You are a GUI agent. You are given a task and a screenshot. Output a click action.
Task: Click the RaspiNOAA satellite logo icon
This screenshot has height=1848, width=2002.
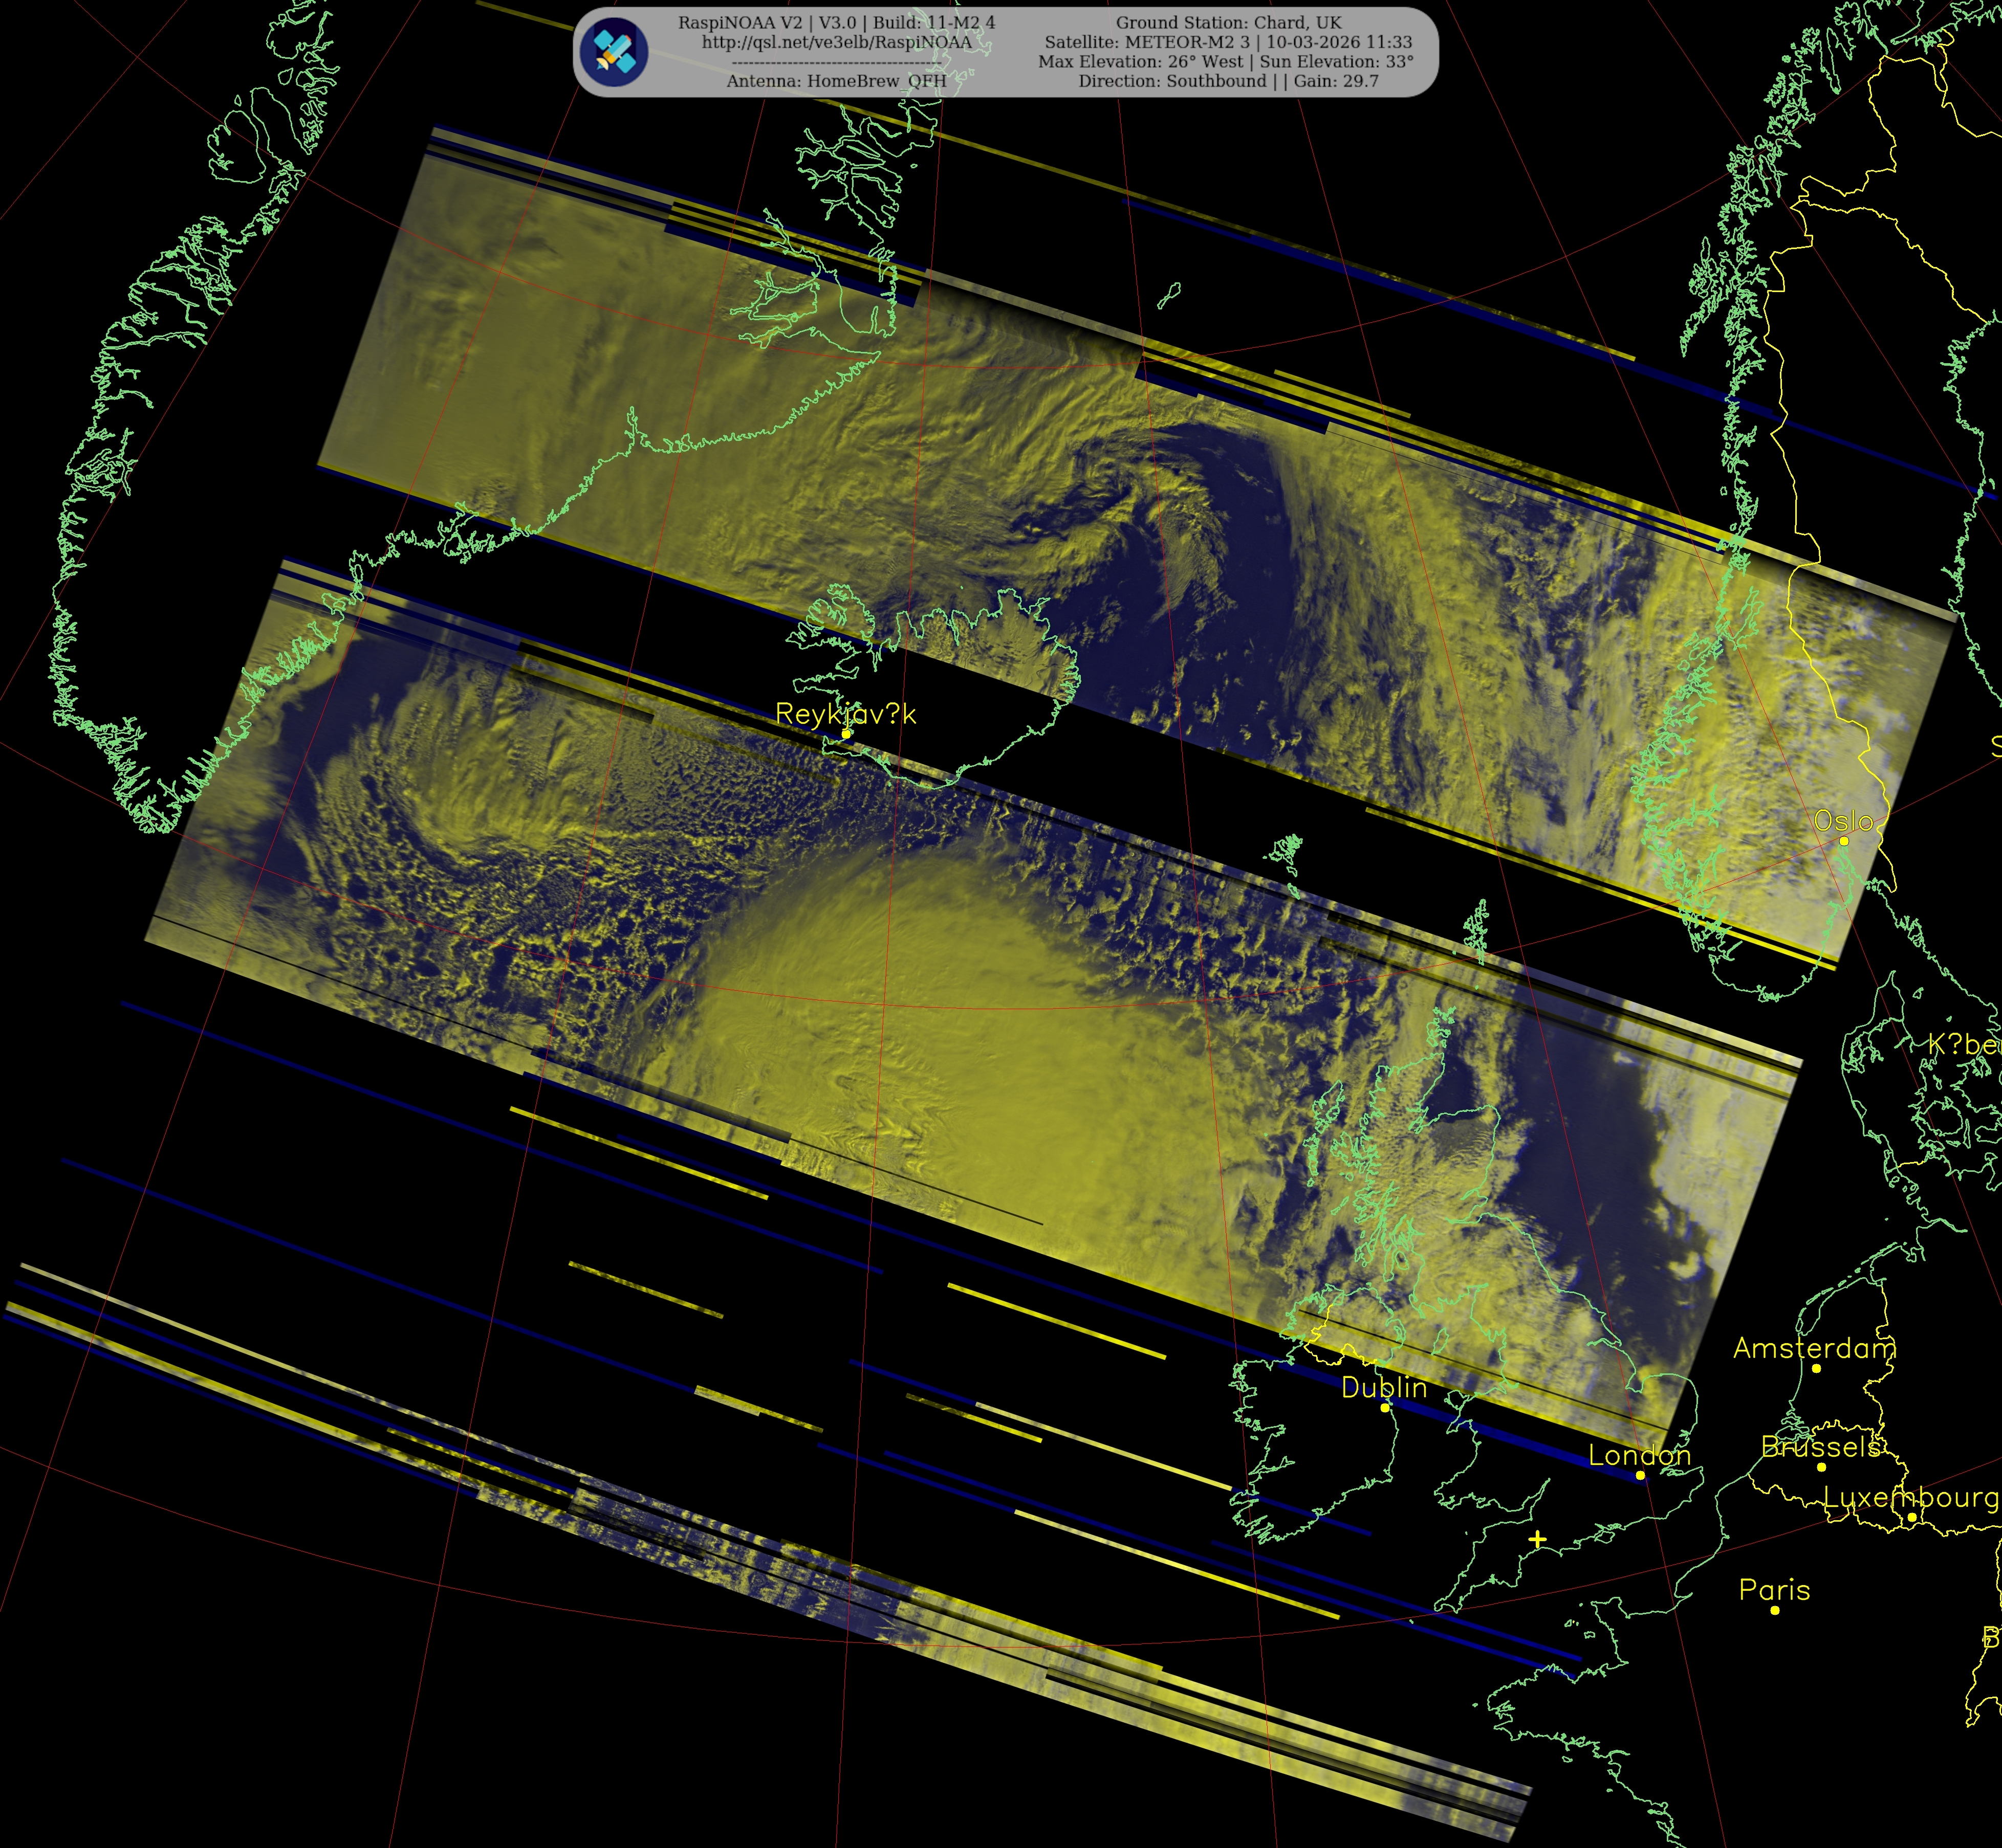coord(614,52)
